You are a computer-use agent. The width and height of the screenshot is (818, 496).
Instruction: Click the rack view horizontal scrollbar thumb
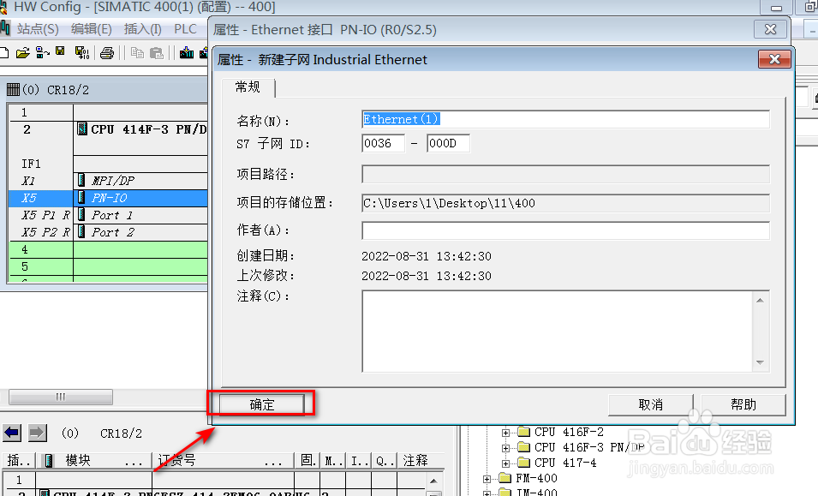[x=61, y=397]
